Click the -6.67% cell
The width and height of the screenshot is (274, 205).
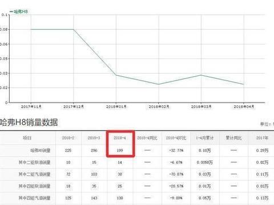point(176,162)
